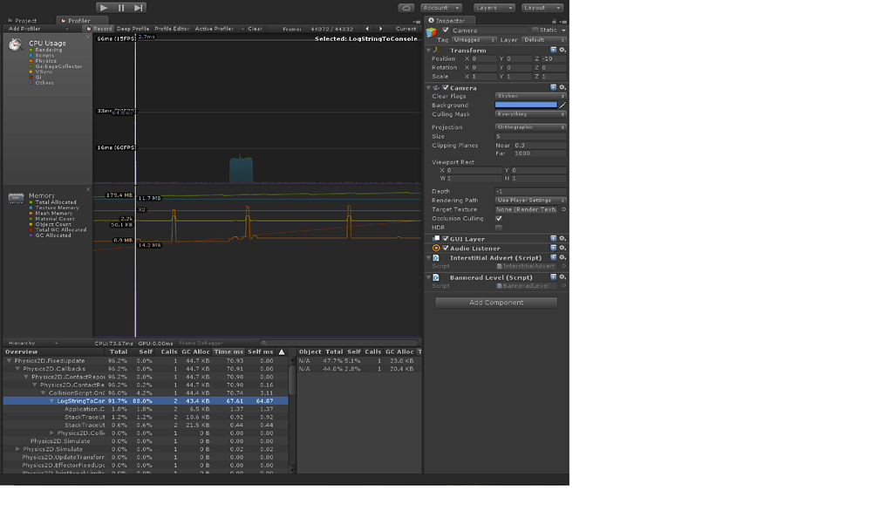Open the Clear Flags dropdown showing Skybox
The image size is (893, 525).
tap(528, 96)
